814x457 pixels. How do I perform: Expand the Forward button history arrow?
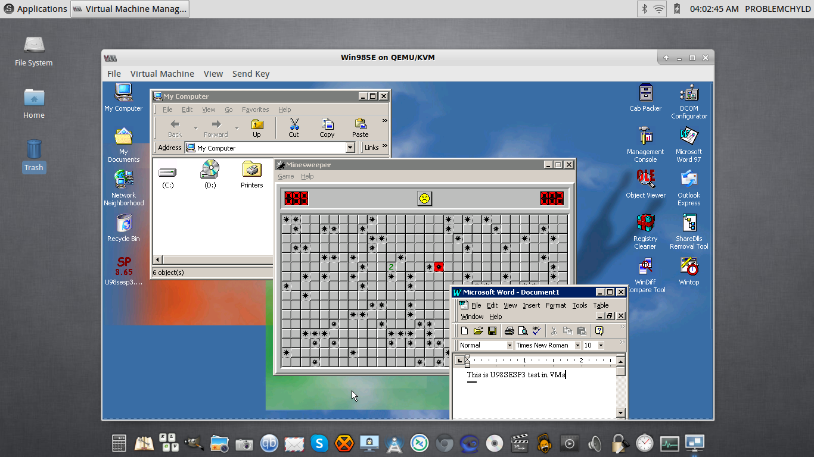coord(237,128)
